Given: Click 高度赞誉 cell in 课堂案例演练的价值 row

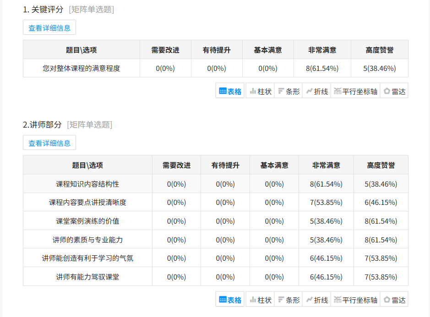Looking at the screenshot, I should pos(381,221).
